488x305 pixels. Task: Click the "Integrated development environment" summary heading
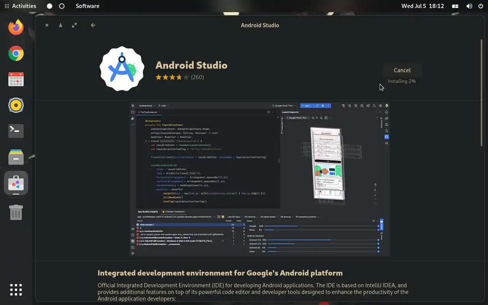tap(220, 273)
